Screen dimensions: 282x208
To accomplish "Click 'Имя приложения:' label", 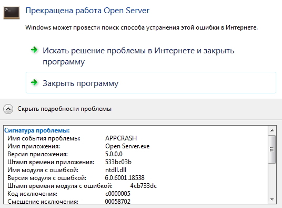I will tap(34, 146).
